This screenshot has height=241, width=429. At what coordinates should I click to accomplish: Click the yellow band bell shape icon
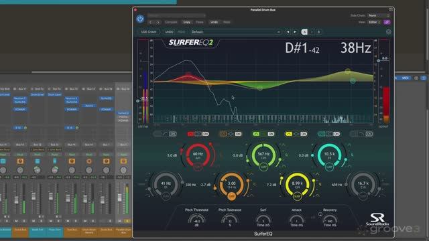coord(296,134)
